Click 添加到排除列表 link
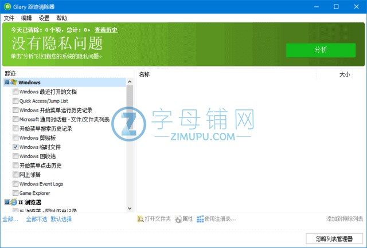 pos(345,219)
